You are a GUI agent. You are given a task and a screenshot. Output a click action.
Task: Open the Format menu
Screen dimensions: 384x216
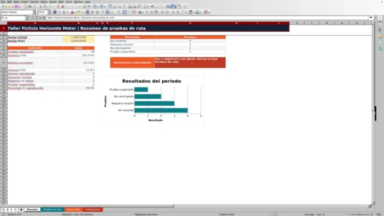[34, 1]
